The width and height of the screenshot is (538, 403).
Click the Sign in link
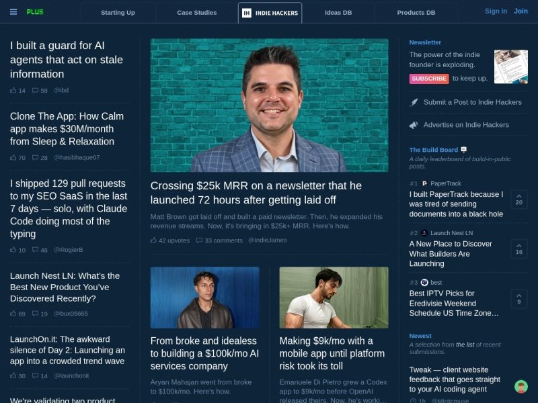[x=496, y=11]
